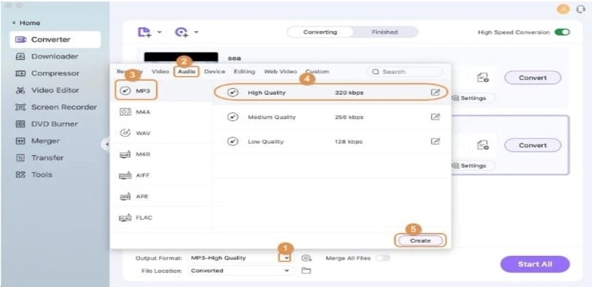Click the Compressor sidebar icon
The image size is (592, 287).
click(x=21, y=73)
